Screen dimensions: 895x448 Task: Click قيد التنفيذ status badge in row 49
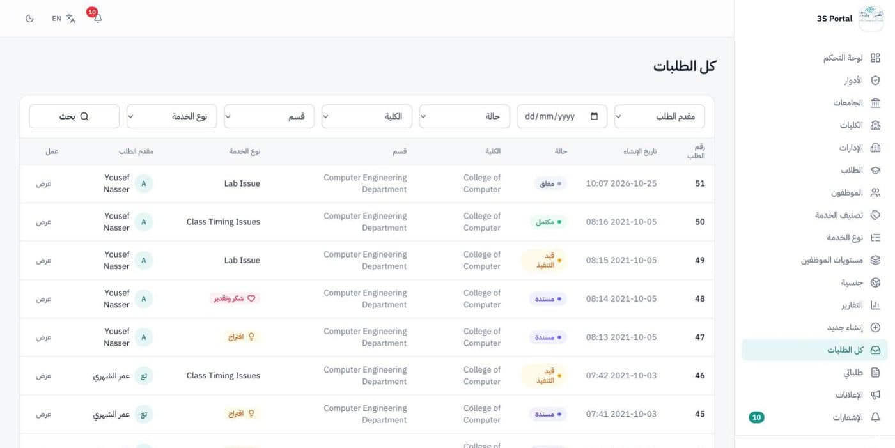pyautogui.click(x=543, y=260)
